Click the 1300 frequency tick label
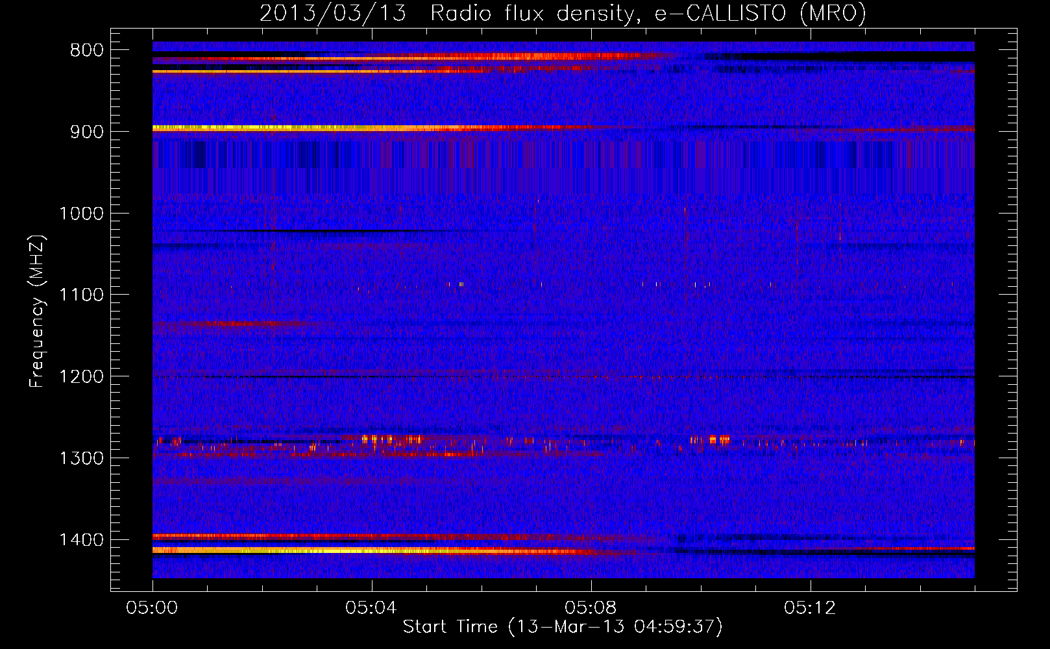1050x649 pixels. tap(81, 459)
